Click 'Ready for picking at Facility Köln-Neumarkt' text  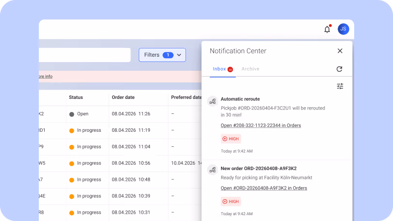(266, 178)
